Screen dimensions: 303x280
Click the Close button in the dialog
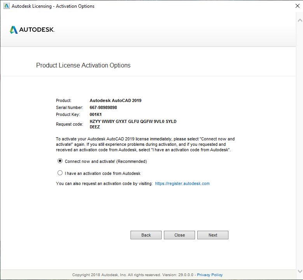point(179,235)
